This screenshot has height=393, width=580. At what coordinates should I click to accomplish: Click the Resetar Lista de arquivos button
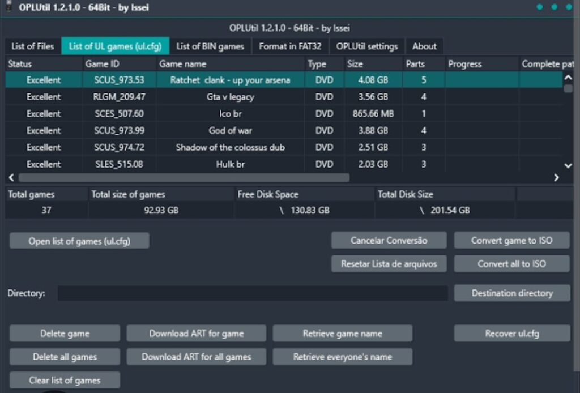(389, 263)
